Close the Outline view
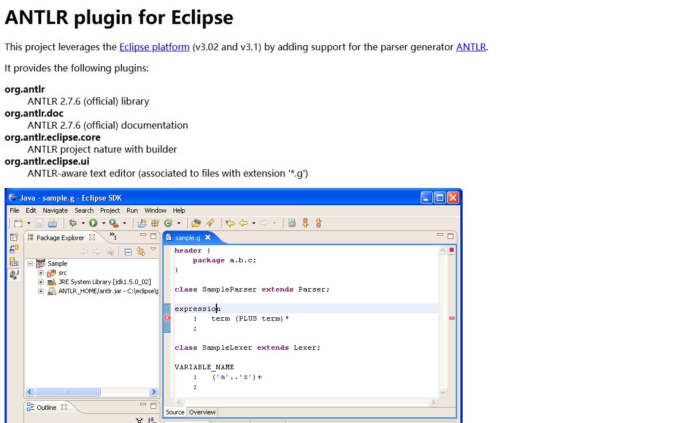Screen dimensions: 687x423 pyautogui.click(x=64, y=407)
